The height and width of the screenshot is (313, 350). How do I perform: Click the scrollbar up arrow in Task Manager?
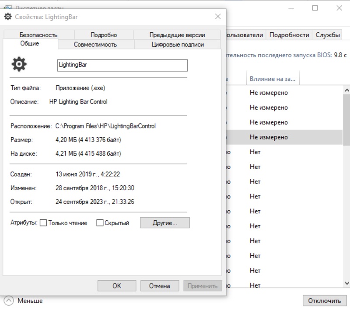(346, 89)
